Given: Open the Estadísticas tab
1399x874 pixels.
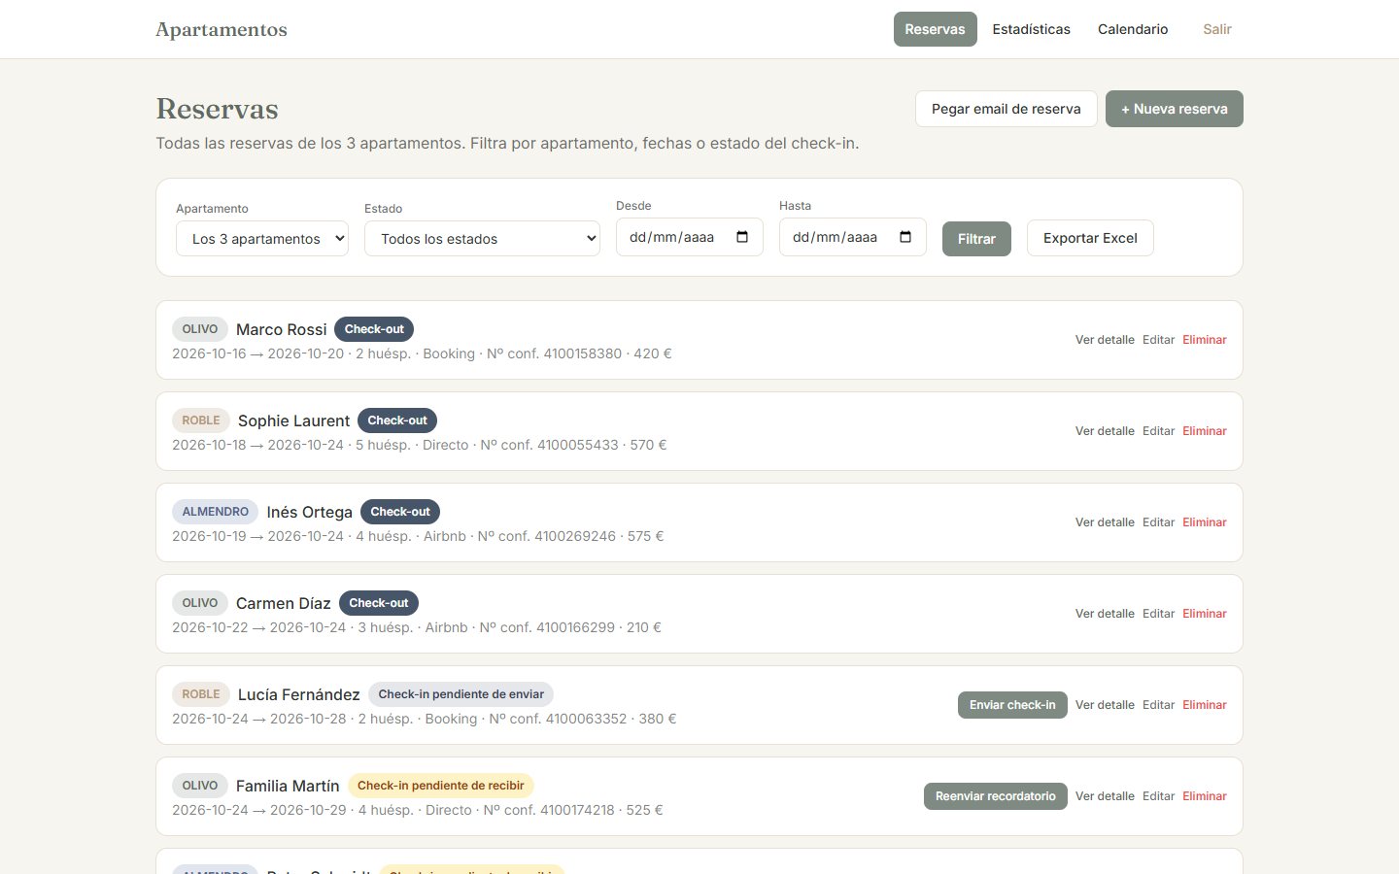Looking at the screenshot, I should click(x=1031, y=29).
